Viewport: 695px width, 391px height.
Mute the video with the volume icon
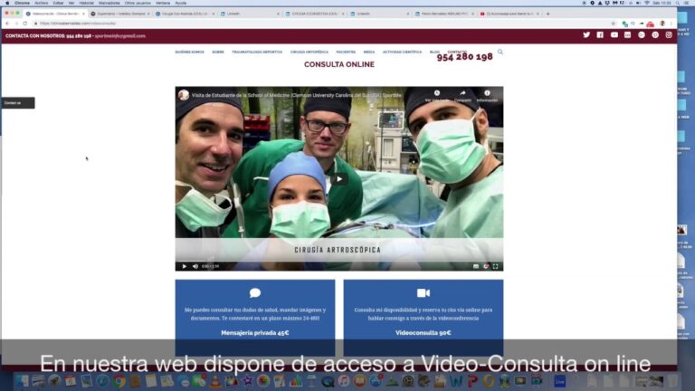coord(195,266)
